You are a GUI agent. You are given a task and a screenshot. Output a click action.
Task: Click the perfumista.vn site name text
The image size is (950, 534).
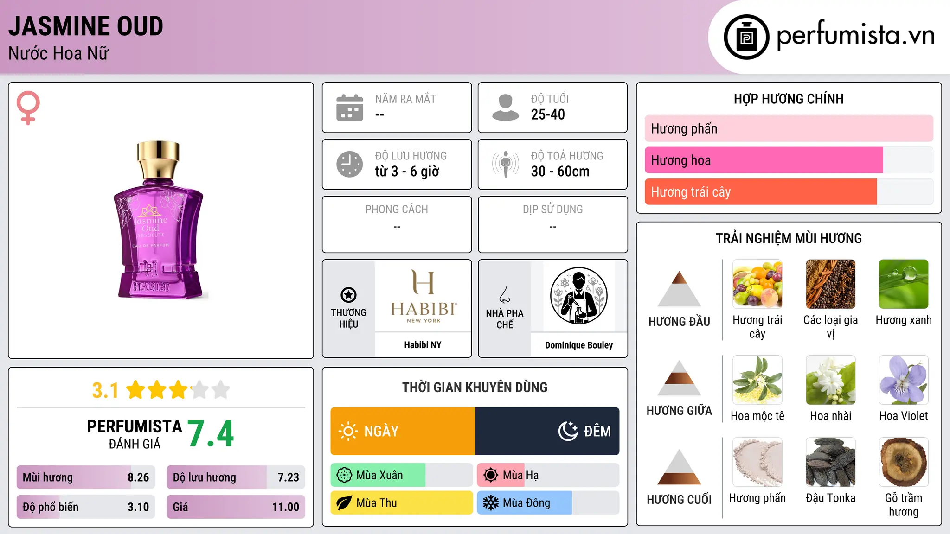point(855,36)
